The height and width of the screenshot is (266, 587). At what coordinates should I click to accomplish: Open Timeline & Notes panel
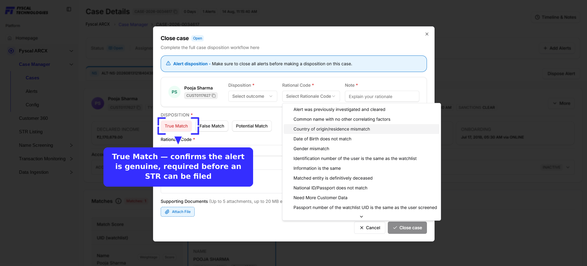pyautogui.click(x=555, y=17)
